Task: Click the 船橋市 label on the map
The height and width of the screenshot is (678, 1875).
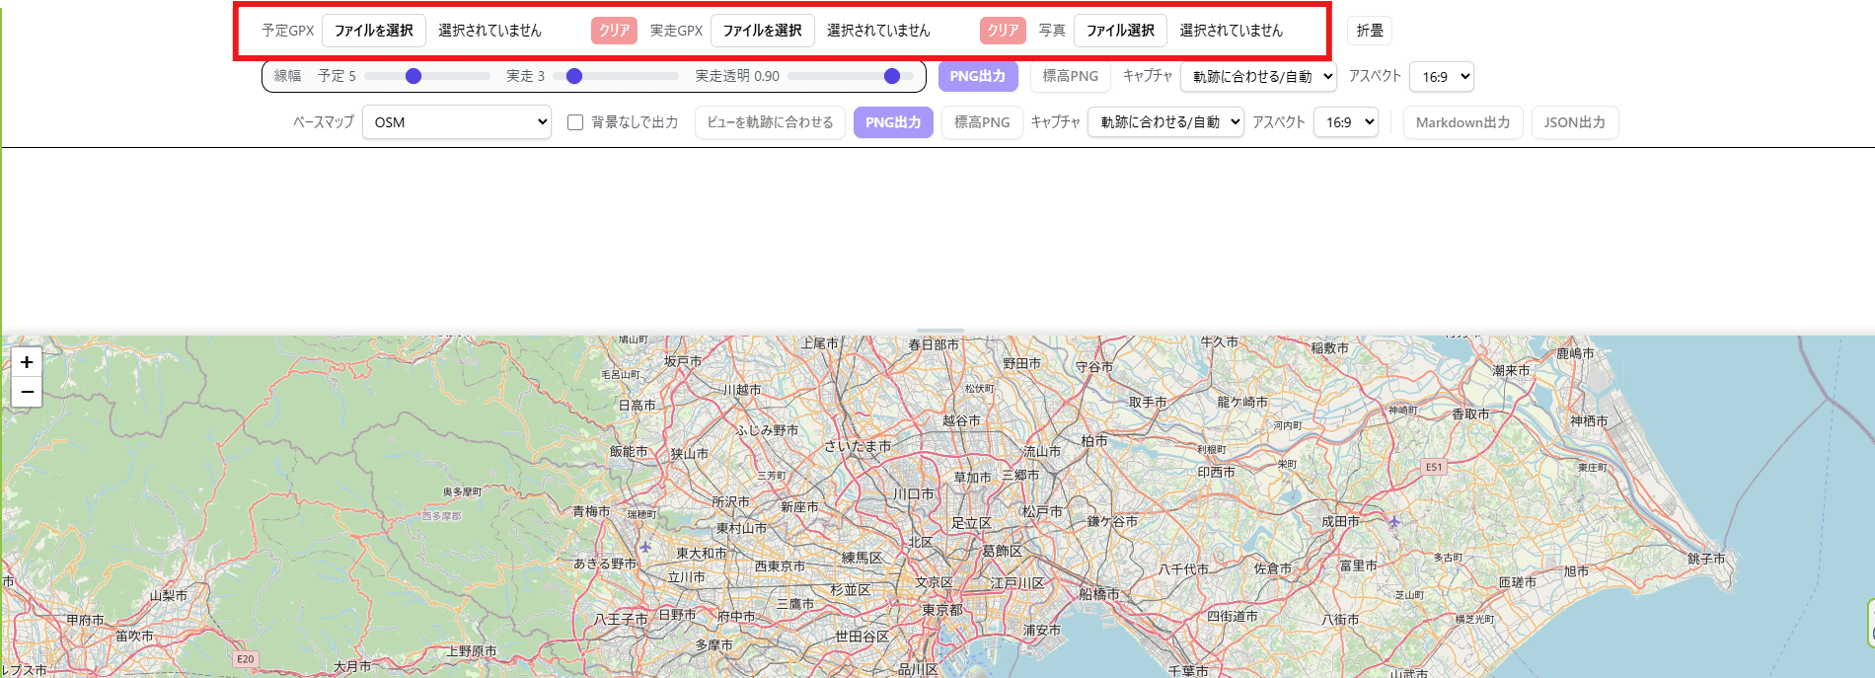Action: click(1099, 594)
